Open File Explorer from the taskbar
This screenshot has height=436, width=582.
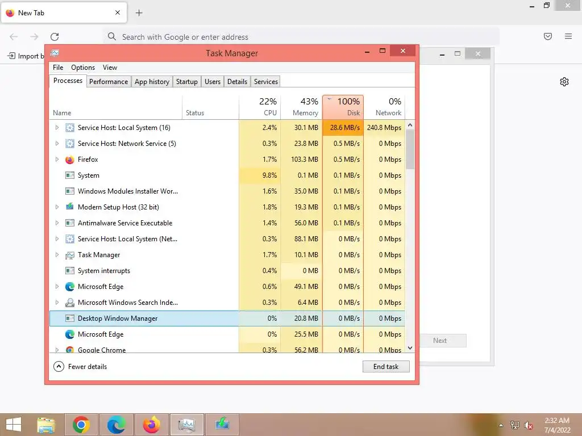46,425
